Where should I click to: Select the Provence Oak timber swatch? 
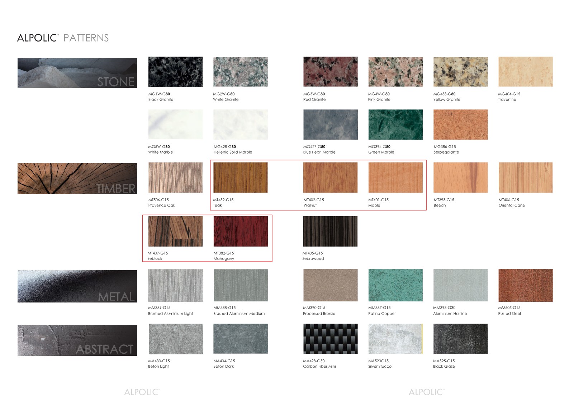point(175,178)
